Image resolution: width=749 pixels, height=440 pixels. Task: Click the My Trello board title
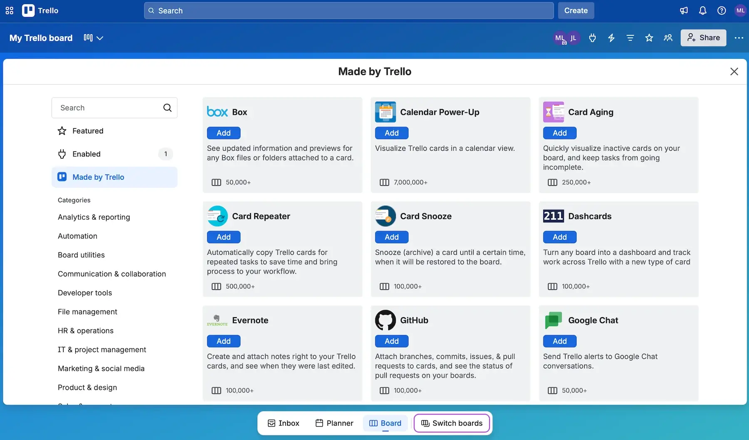point(41,38)
